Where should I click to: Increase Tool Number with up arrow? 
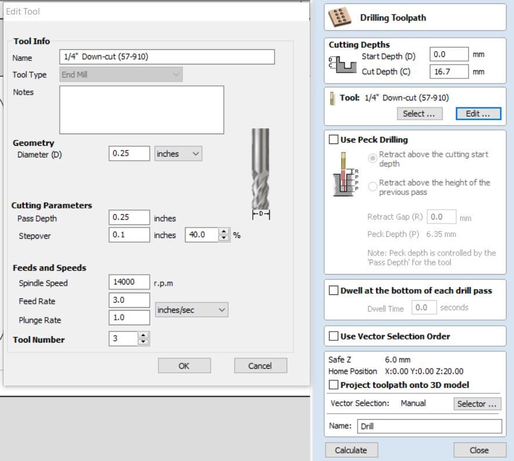coord(143,336)
